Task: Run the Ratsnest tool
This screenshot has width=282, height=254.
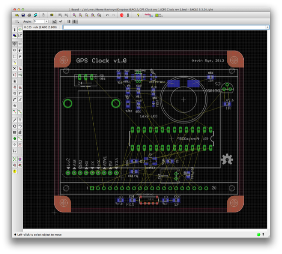Action: pyautogui.click(x=15, y=159)
